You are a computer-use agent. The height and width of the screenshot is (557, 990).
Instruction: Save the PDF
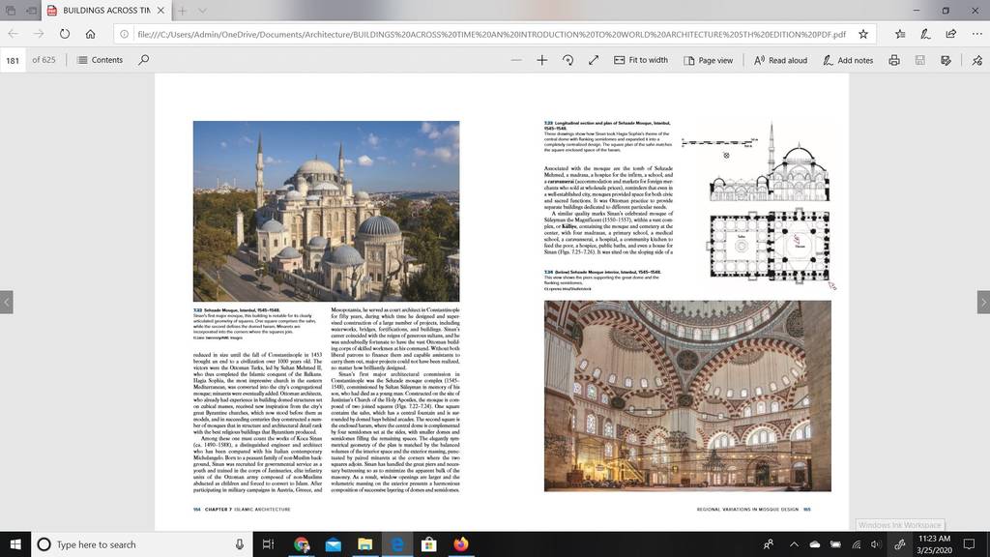click(920, 60)
